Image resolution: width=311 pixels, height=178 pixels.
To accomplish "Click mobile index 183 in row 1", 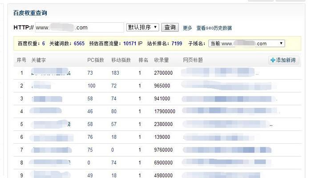I will pyautogui.click(x=115, y=73).
